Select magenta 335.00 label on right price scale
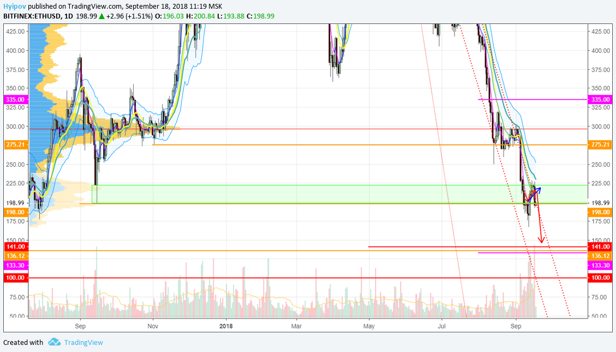The height and width of the screenshot is (352, 616). coord(600,100)
